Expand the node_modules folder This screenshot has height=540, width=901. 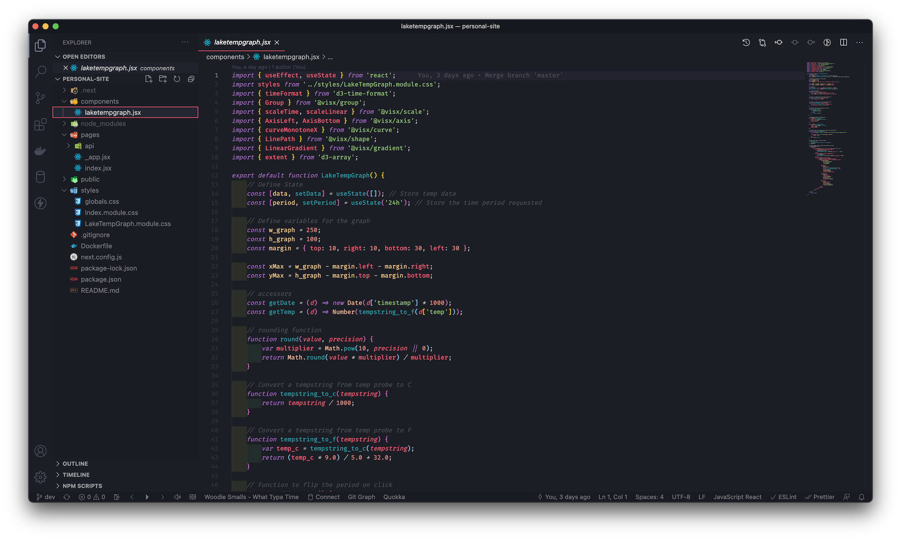pos(103,124)
